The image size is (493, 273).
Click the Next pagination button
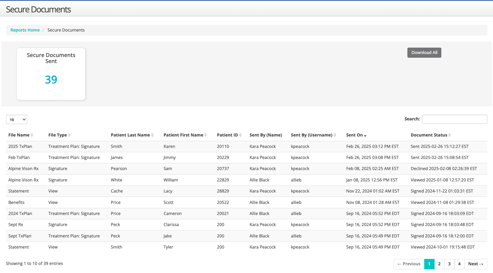pos(476,264)
